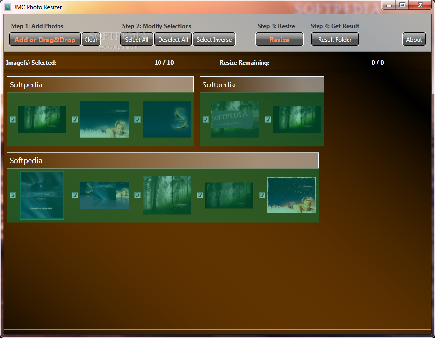
Task: Invert selection with Select Inverse
Action: coord(214,39)
